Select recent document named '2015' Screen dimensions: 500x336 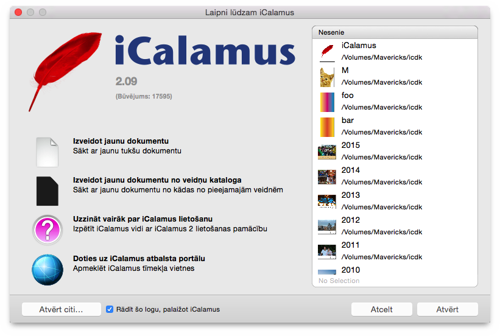(x=395, y=151)
